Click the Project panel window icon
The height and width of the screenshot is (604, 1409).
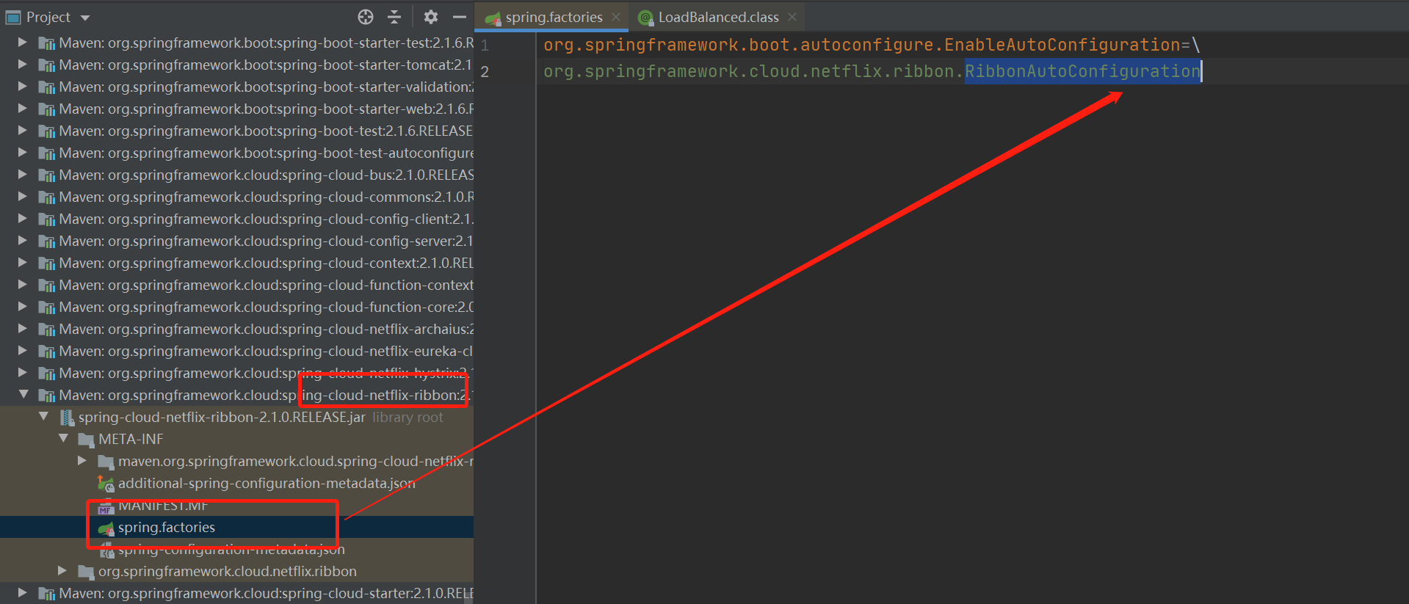pyautogui.click(x=13, y=17)
